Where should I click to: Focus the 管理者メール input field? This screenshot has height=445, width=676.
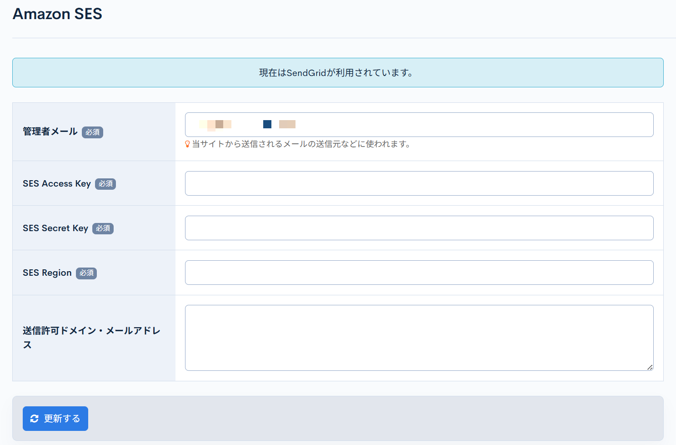point(419,125)
